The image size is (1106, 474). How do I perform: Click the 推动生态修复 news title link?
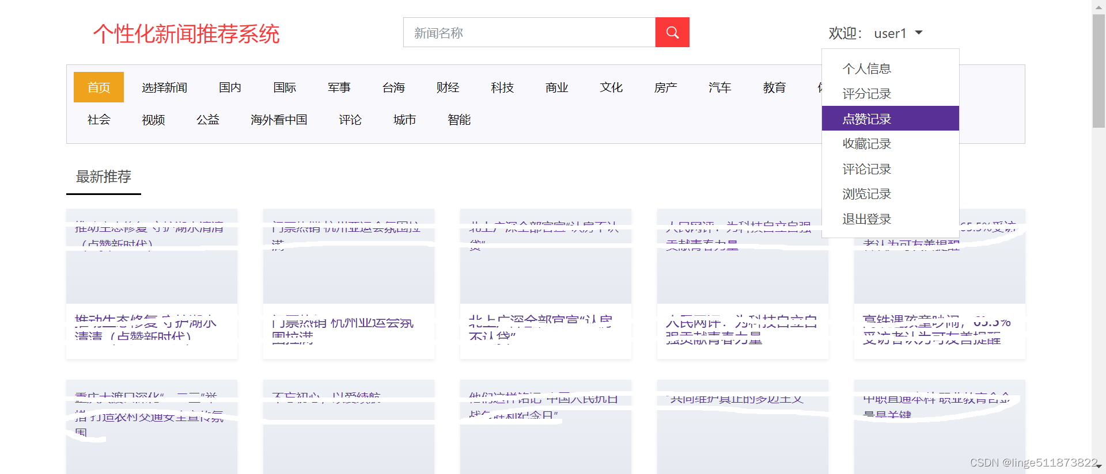point(146,329)
